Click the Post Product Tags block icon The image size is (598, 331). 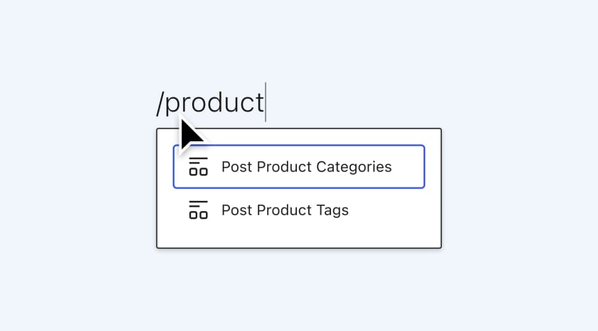coord(198,210)
